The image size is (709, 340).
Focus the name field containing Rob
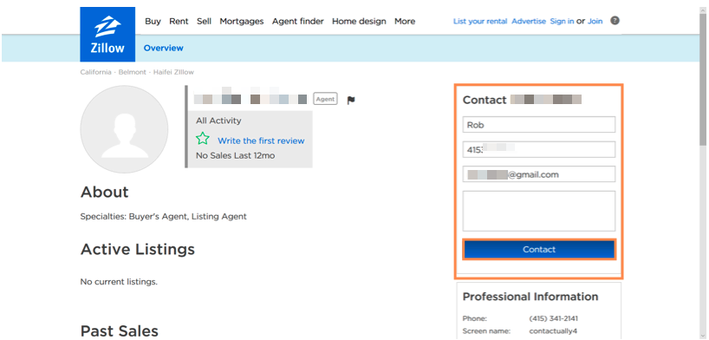click(x=539, y=125)
